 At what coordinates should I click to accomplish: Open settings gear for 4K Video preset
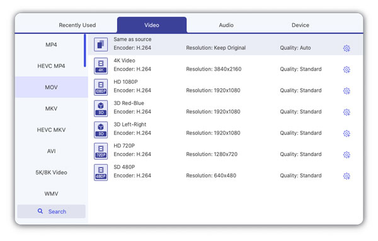coord(346,70)
